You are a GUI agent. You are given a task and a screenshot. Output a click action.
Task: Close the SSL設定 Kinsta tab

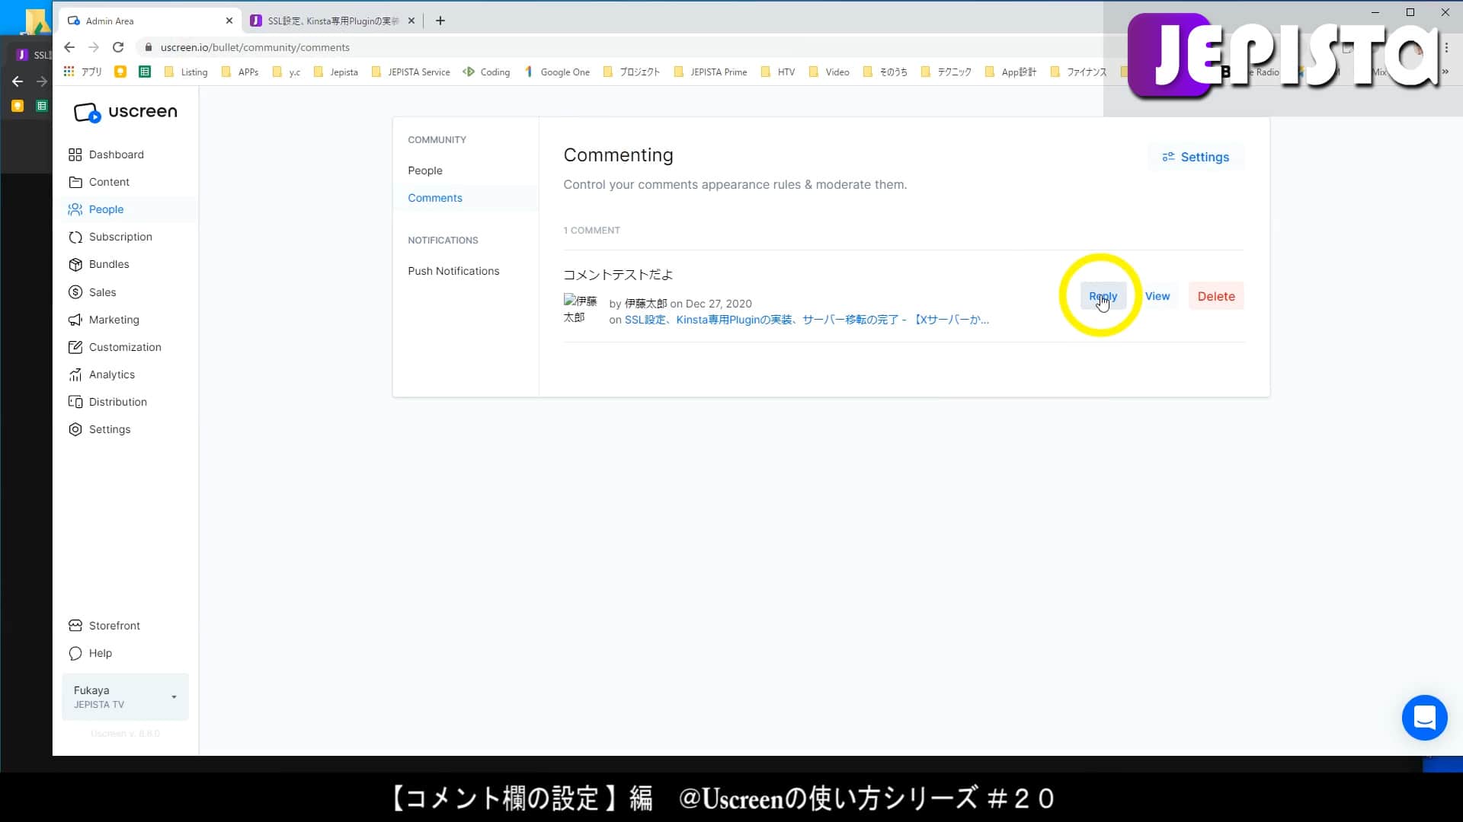[411, 21]
